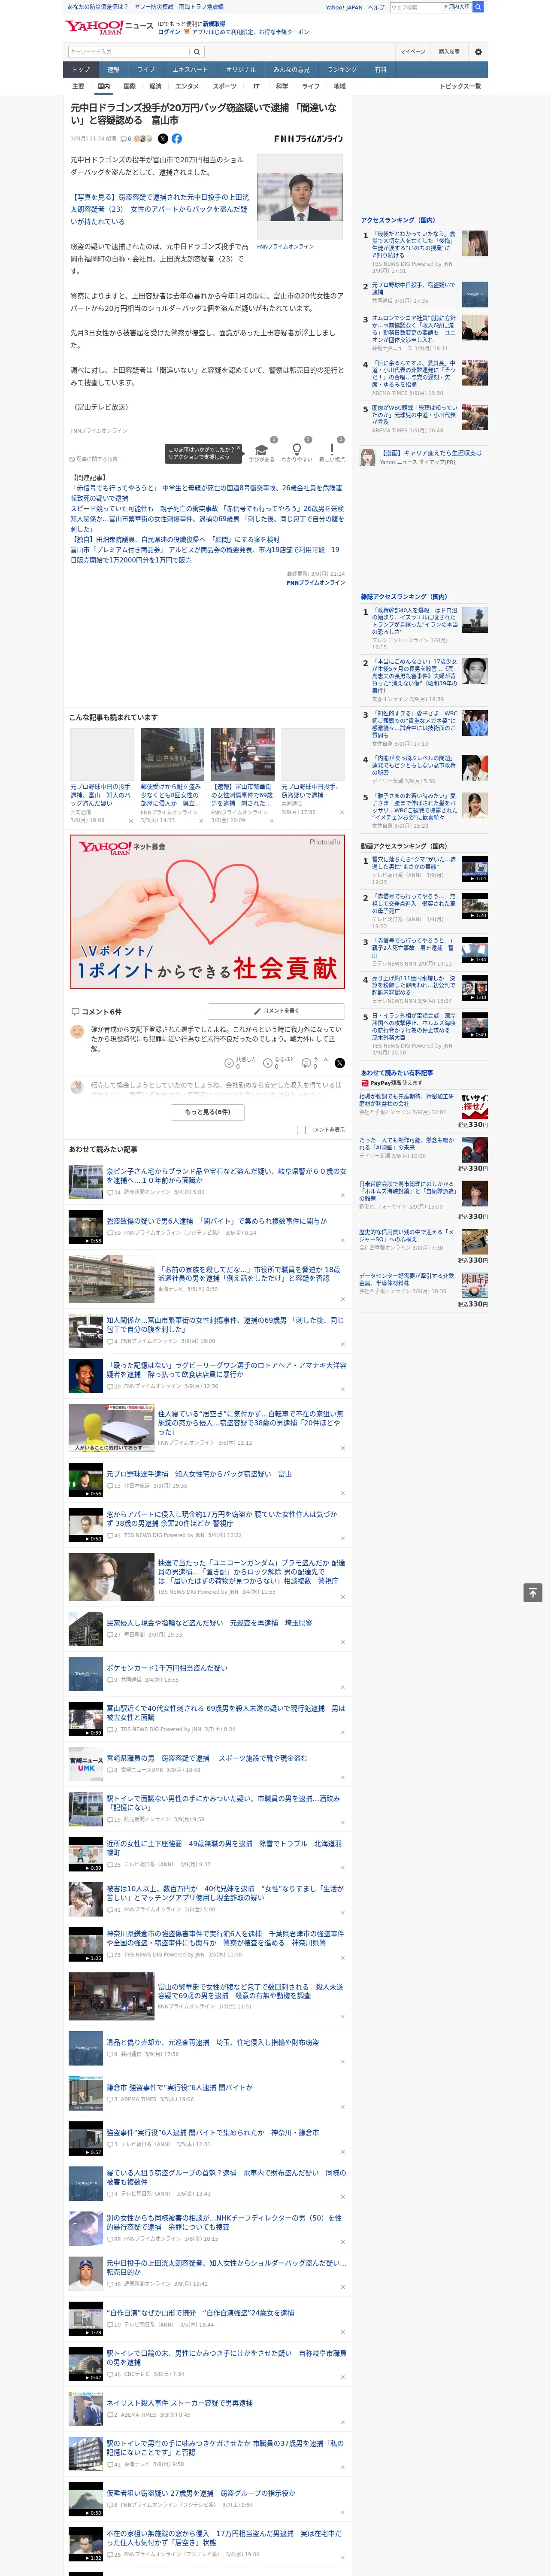Select the エンタメ category tab
This screenshot has height=2576, width=551.
coord(187,86)
